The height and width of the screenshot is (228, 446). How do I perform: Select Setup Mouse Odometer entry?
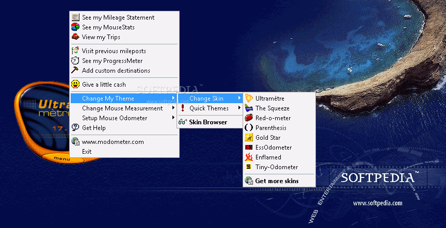point(124,118)
